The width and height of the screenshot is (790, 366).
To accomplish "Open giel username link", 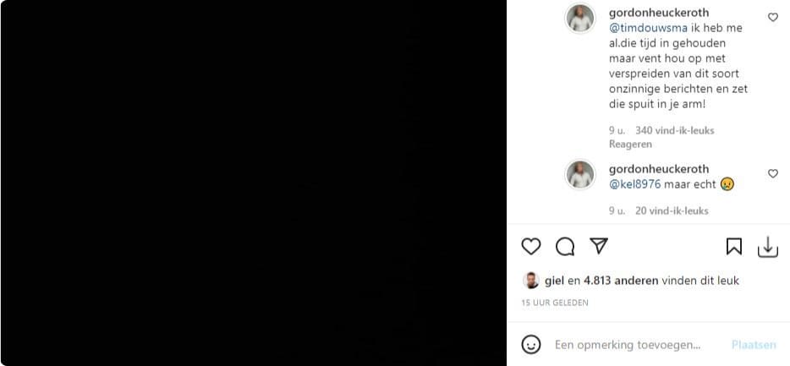I will (x=554, y=281).
